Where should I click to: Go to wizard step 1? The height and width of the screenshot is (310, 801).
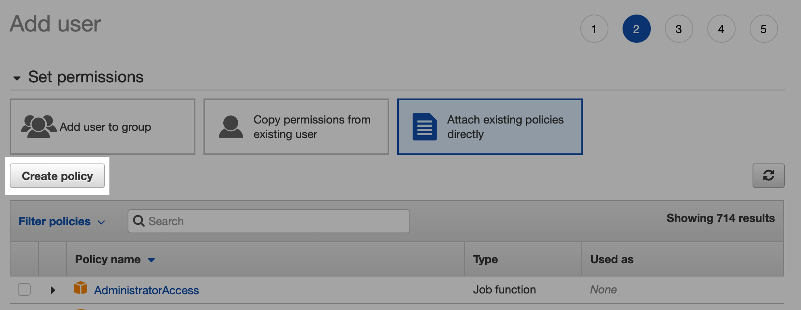(594, 29)
